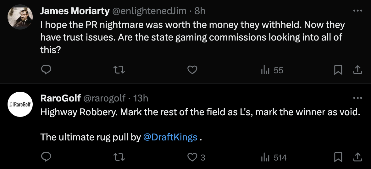This screenshot has height=169, width=371.
Task: Repost RaroGolf's Highway Robbery tweet
Action: click(x=119, y=157)
